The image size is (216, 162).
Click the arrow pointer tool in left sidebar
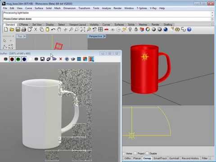[5, 40]
